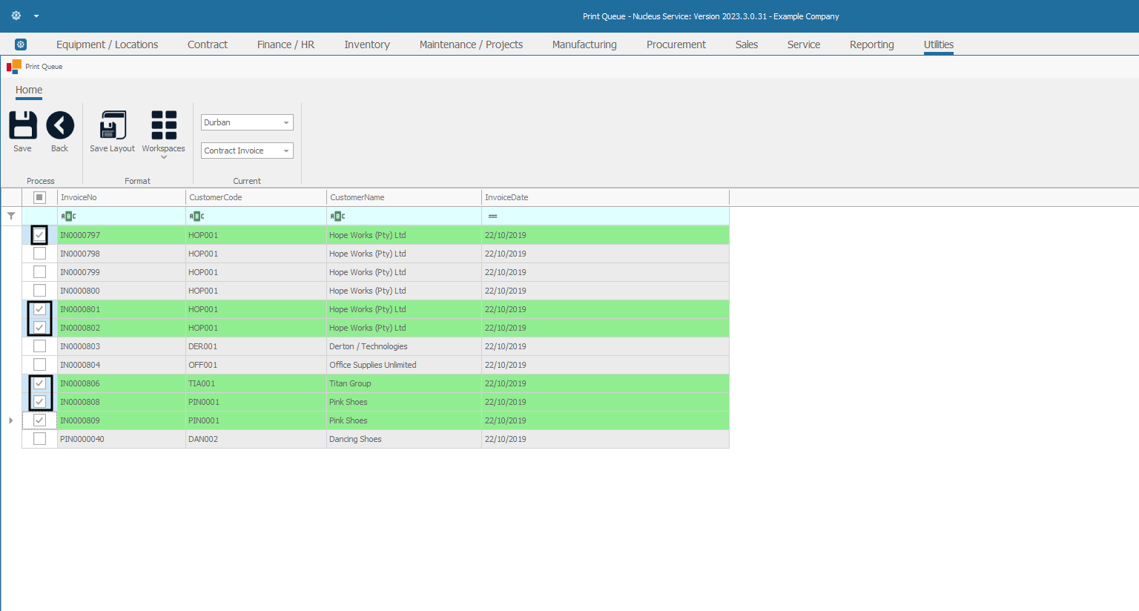Viewport: 1139px width, 611px height.
Task: Uncheck the checkbox for invoice IN0000802
Action: pos(39,328)
